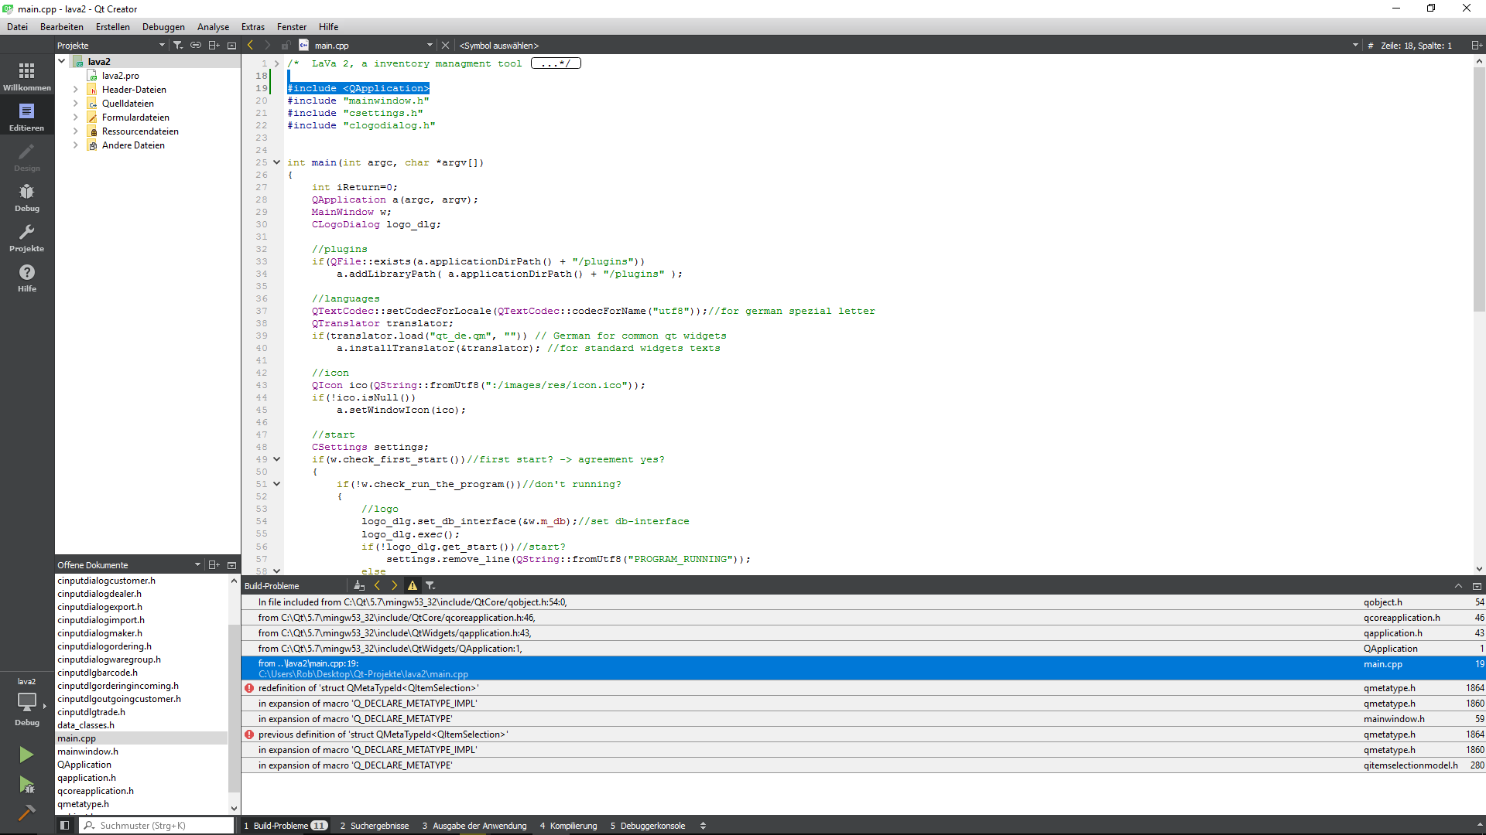The width and height of the screenshot is (1486, 835).
Task: Open the Projekte view dropdown
Action: pyautogui.click(x=162, y=46)
